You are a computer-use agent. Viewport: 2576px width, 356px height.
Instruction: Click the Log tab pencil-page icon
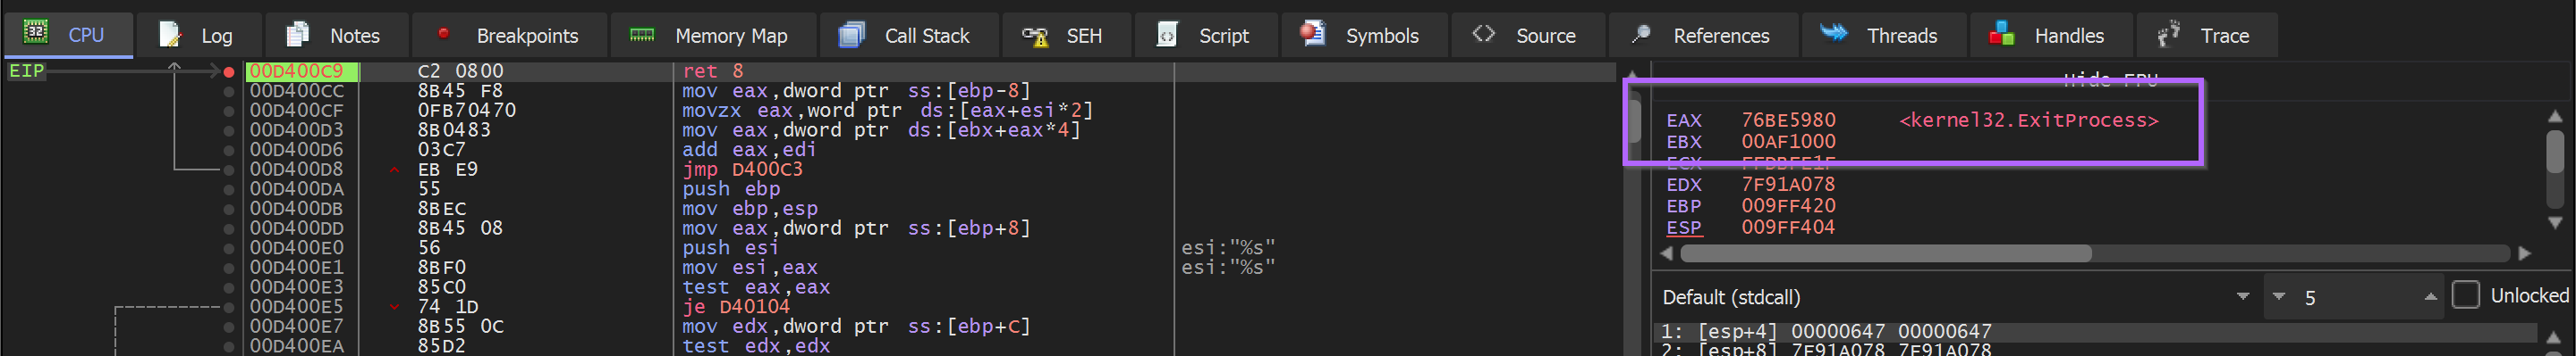(171, 35)
